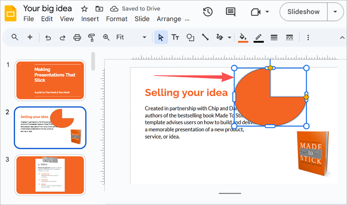Click the Google Slides logo icon

pos(10,14)
